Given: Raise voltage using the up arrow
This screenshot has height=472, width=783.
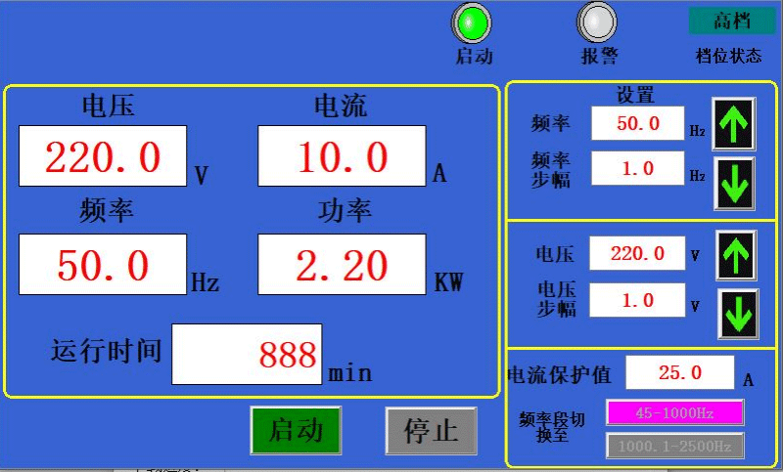Looking at the screenshot, I should click(x=736, y=255).
